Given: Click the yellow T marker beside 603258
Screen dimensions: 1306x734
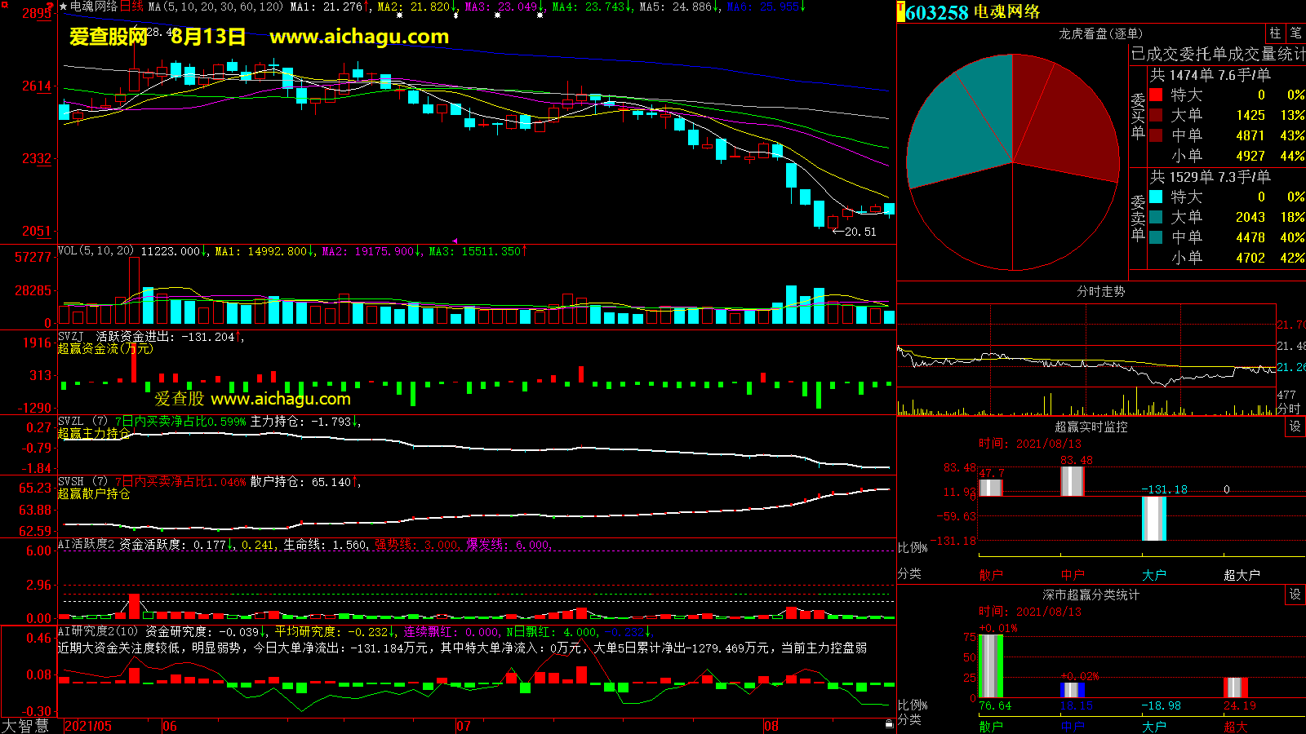Looking at the screenshot, I should tap(901, 12).
